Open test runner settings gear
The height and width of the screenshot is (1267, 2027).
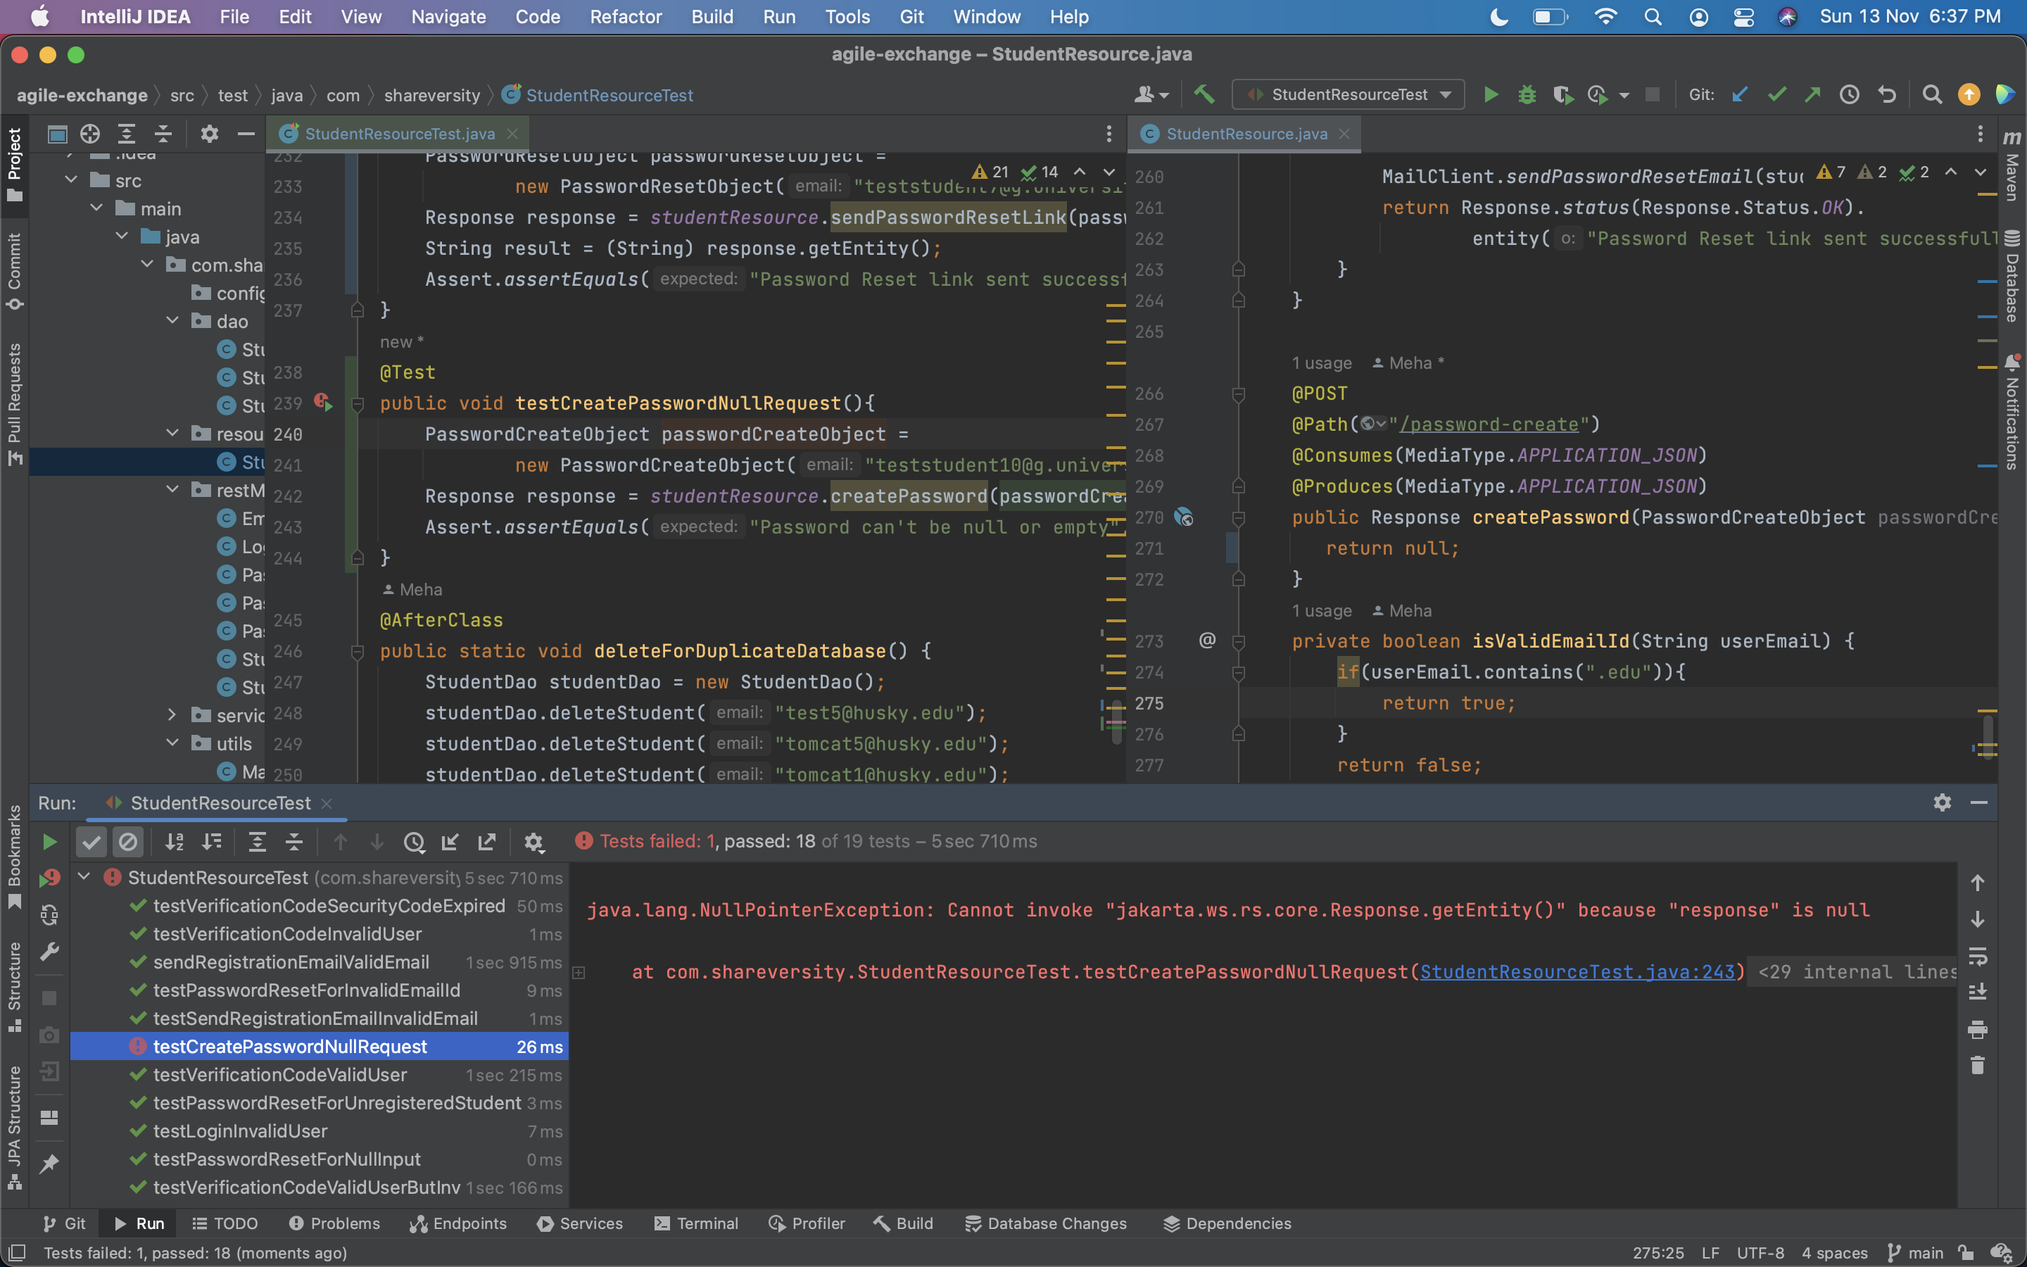[534, 841]
